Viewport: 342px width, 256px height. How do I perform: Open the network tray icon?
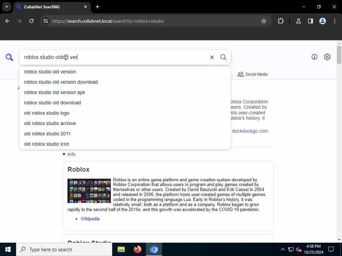[291, 249]
